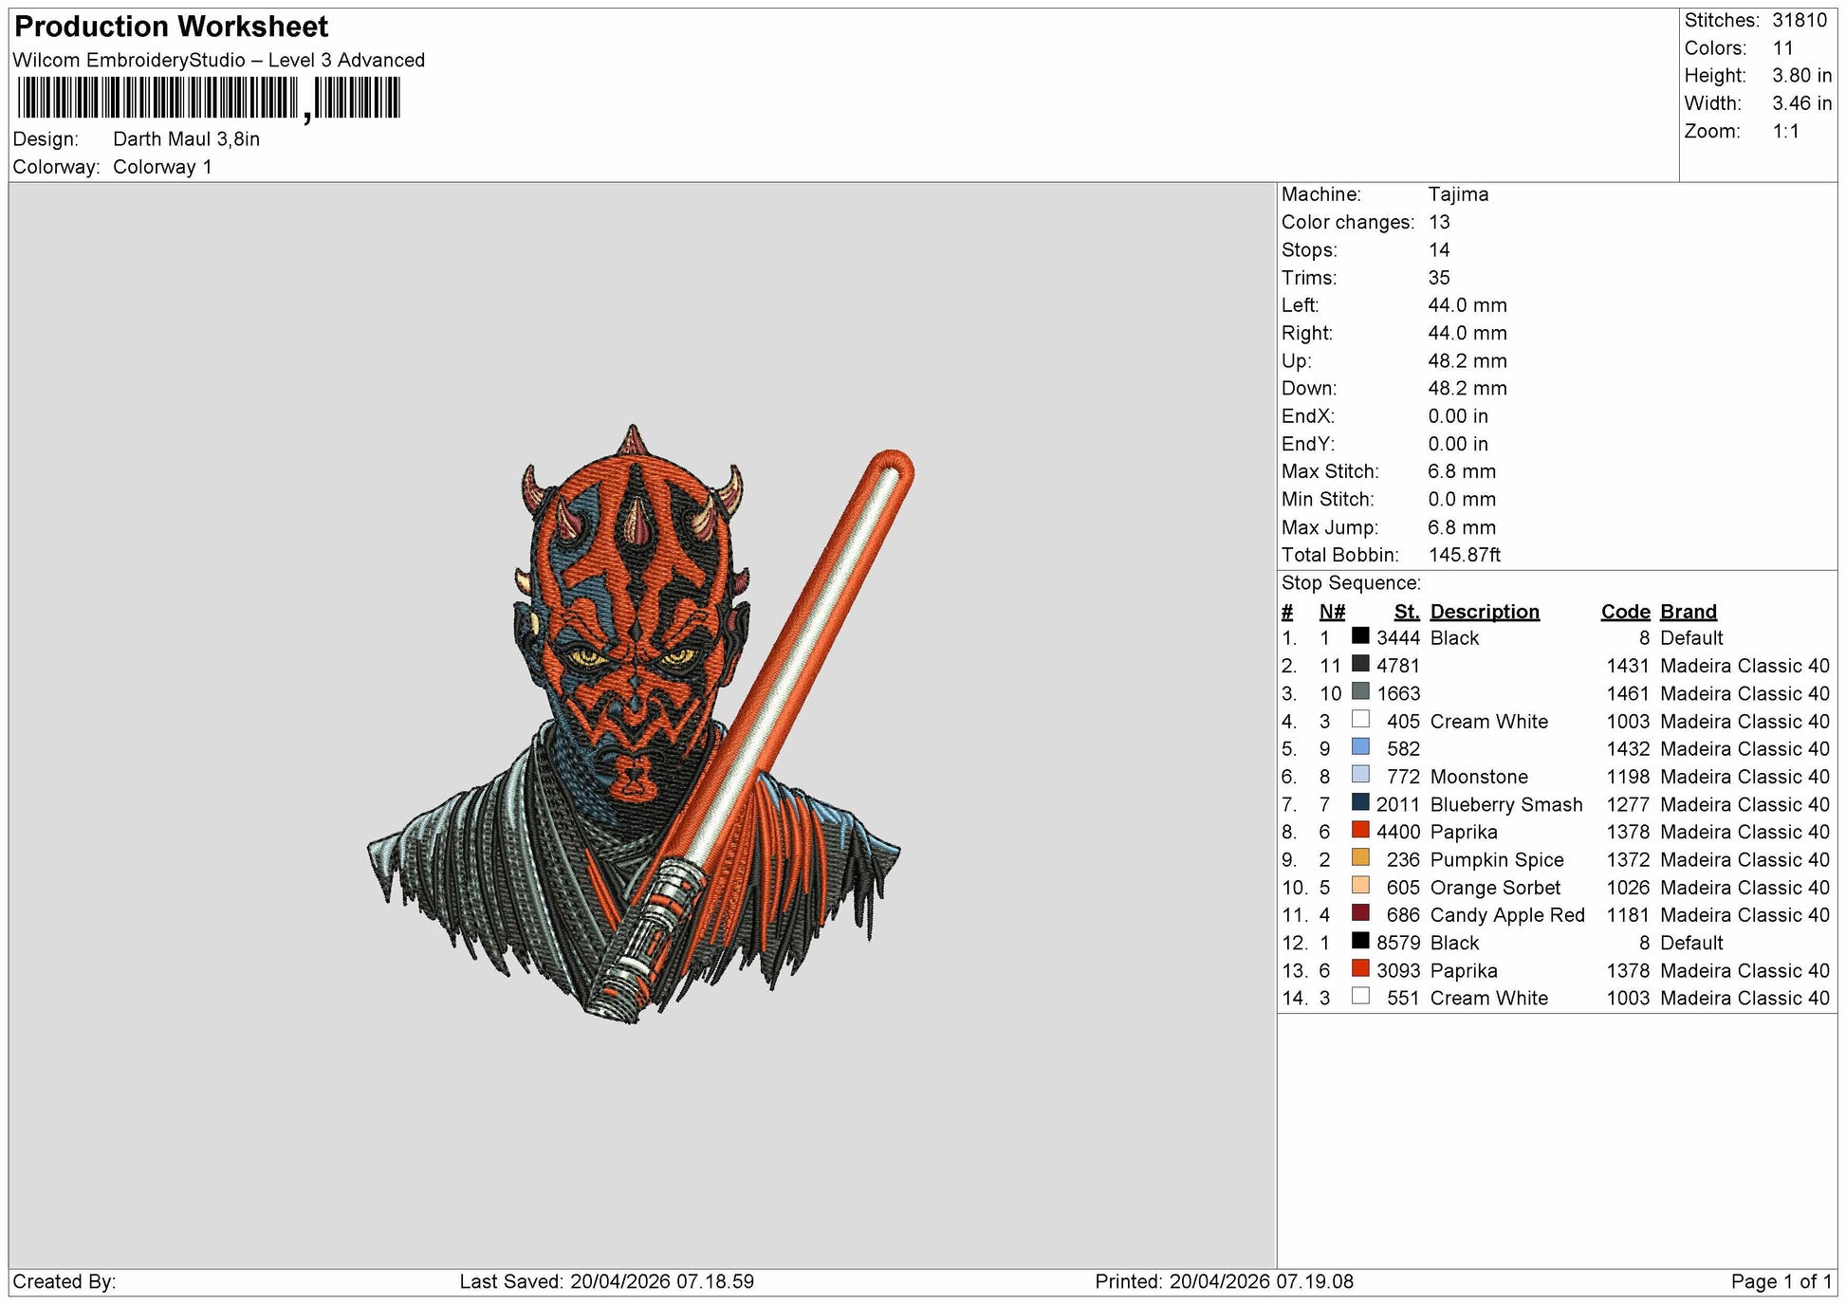1846x1304 pixels.
Task: Click the barcode under the worksheet title
Action: [209, 99]
